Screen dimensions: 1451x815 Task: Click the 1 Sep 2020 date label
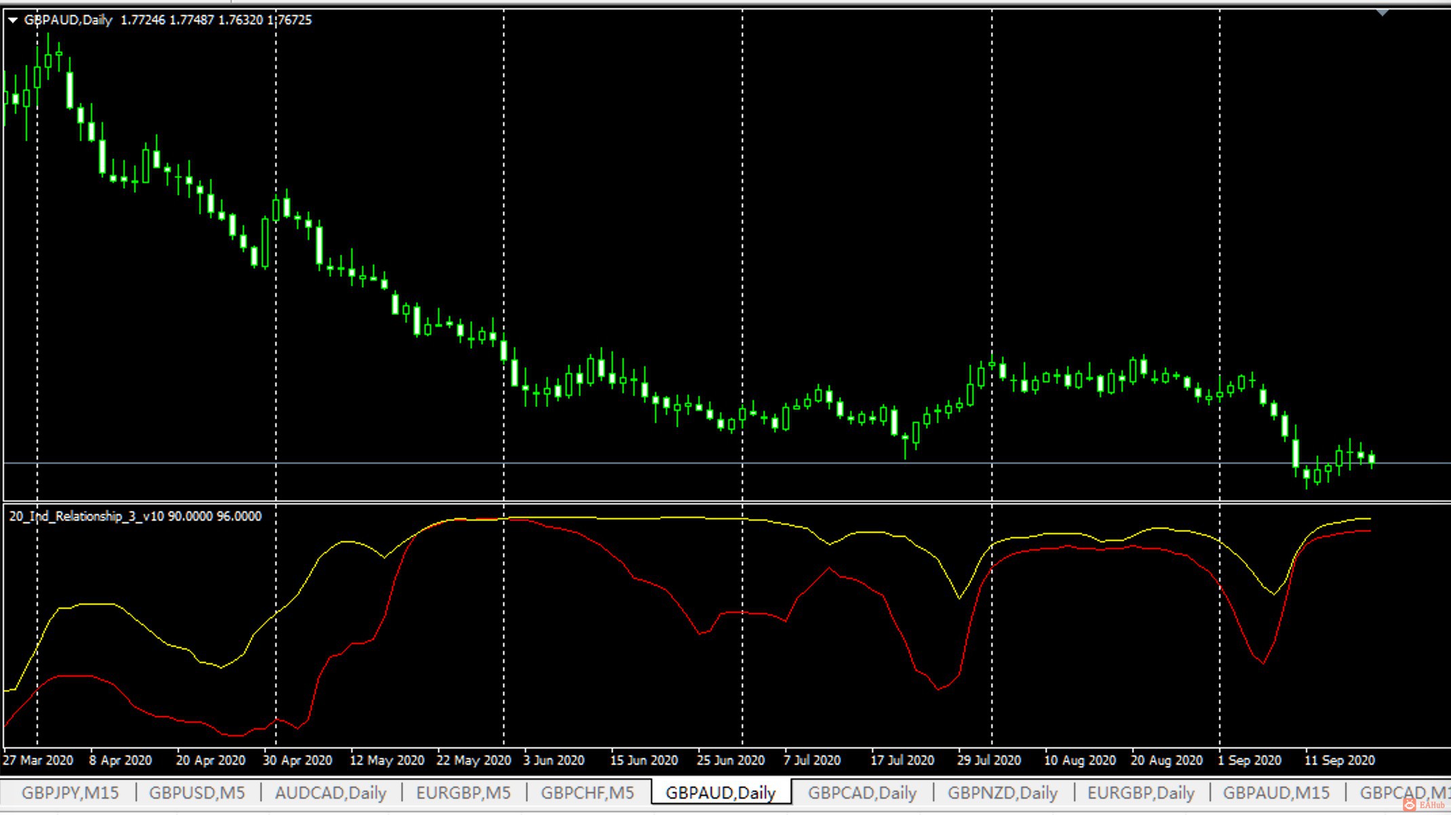(1250, 760)
